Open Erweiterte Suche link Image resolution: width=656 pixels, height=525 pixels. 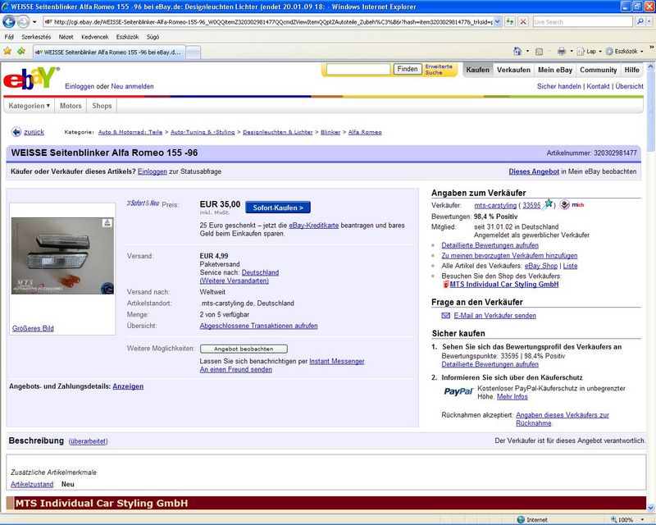click(x=439, y=70)
